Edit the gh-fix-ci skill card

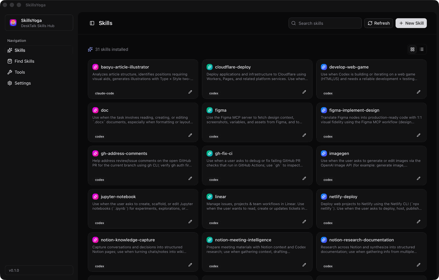[304, 179]
